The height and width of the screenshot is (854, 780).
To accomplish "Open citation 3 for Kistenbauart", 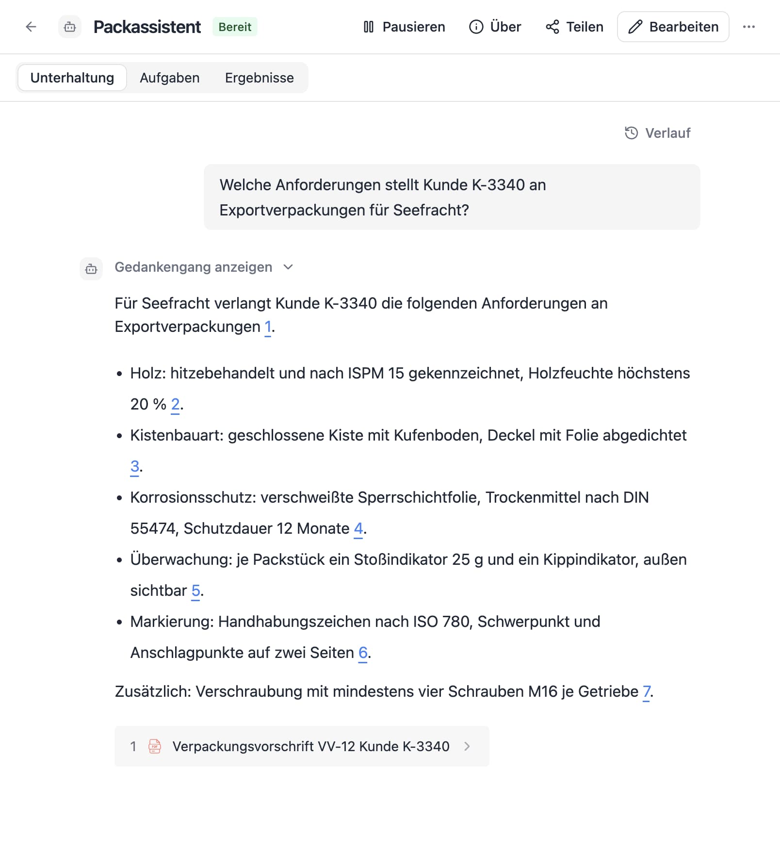I will click(x=135, y=467).
